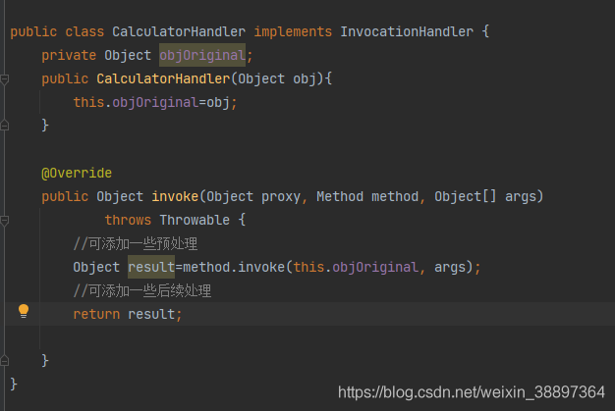The height and width of the screenshot is (411, 615).
Task: Click the CalculatorHandler constructor name
Action: pos(163,78)
